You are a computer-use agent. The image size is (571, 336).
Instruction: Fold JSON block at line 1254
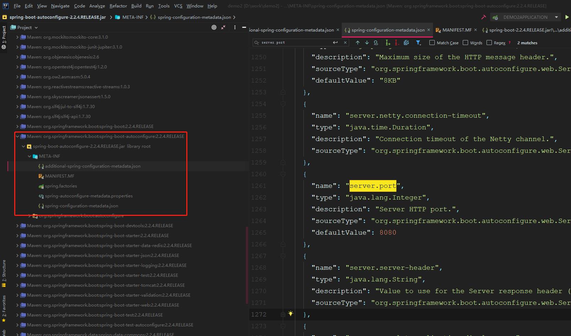[283, 104]
